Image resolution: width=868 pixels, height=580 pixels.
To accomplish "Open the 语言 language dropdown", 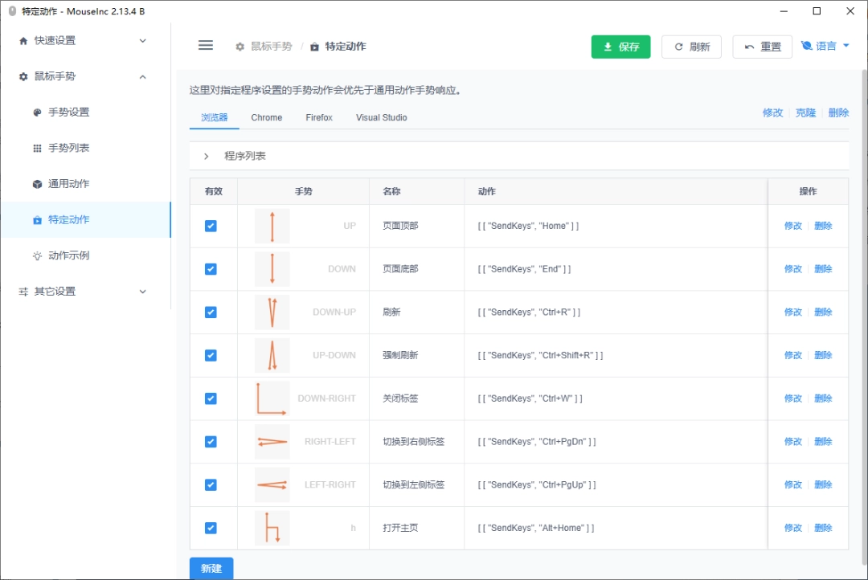I will pyautogui.click(x=825, y=47).
